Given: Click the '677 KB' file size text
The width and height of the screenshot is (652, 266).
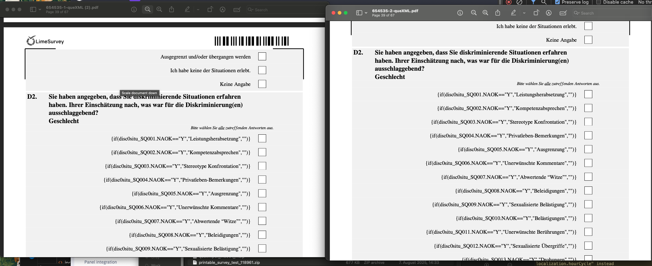Looking at the screenshot, I should click(353, 262).
